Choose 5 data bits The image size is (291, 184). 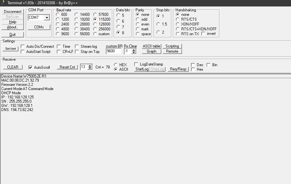118,15
